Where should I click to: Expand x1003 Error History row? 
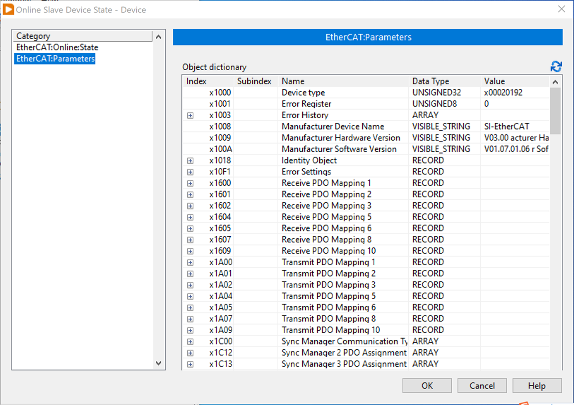(x=190, y=115)
